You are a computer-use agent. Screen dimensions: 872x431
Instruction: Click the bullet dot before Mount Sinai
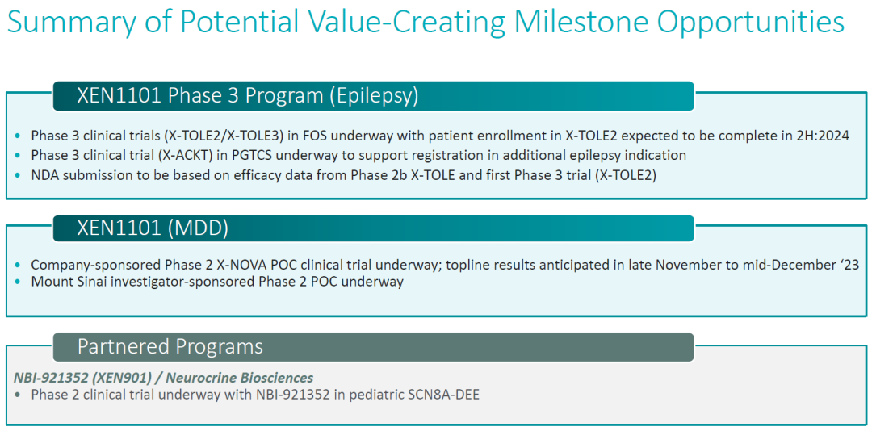pos(19,282)
